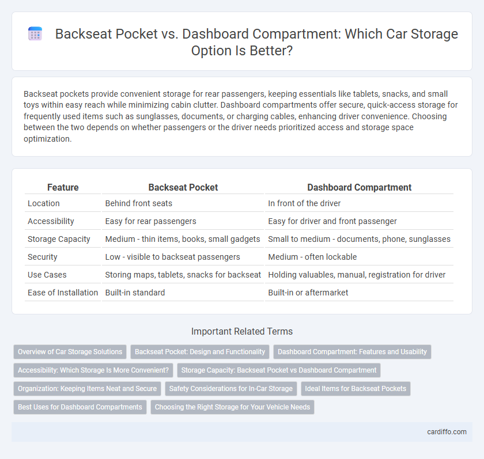Viewport: 484px width, 459px height.
Task: Click Choosing the Right Storage for Your Vehicle
Action: tap(232, 407)
